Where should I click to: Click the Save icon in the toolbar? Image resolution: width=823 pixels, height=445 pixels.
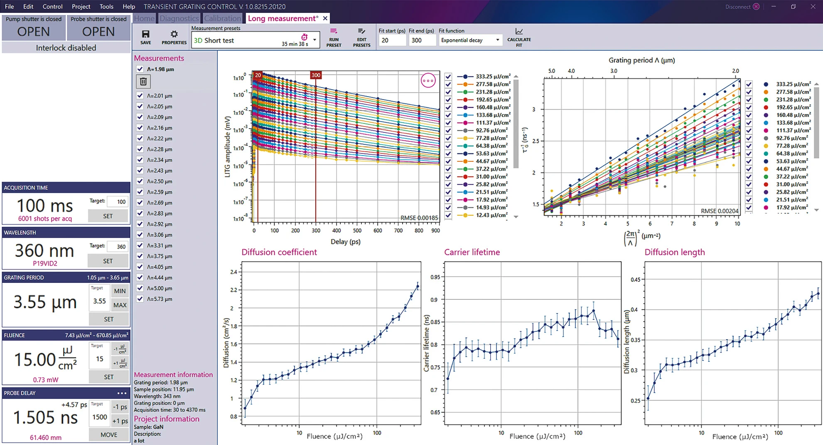(x=145, y=34)
